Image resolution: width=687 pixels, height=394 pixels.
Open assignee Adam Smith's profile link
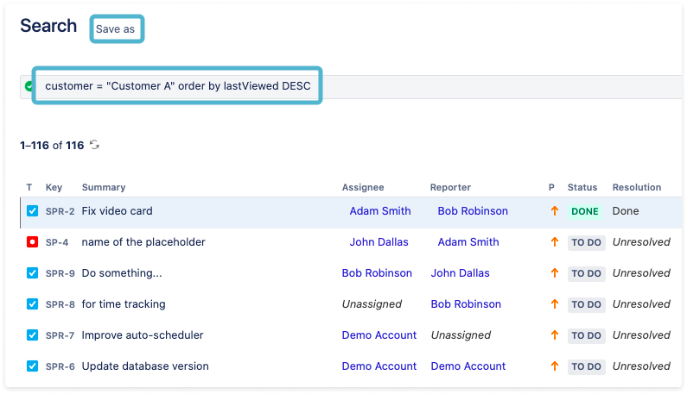[380, 211]
